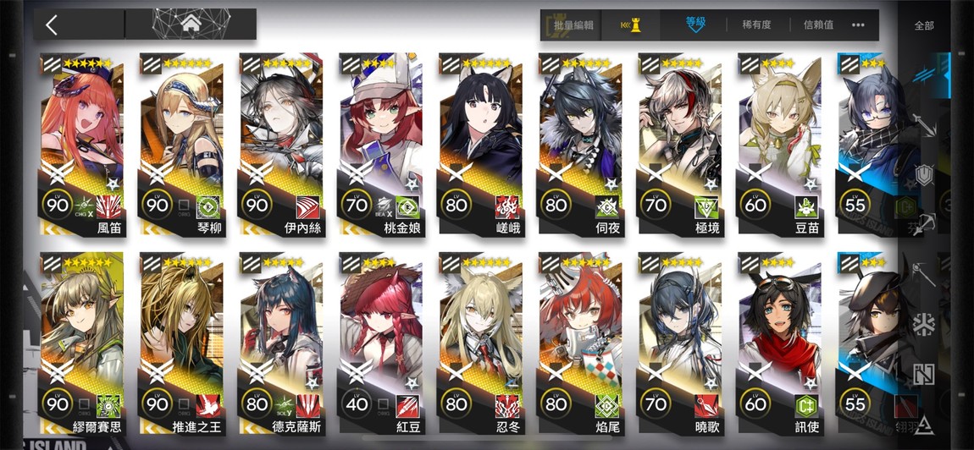Select the operator card for 焰尾
The image size is (974, 450).
point(579,343)
